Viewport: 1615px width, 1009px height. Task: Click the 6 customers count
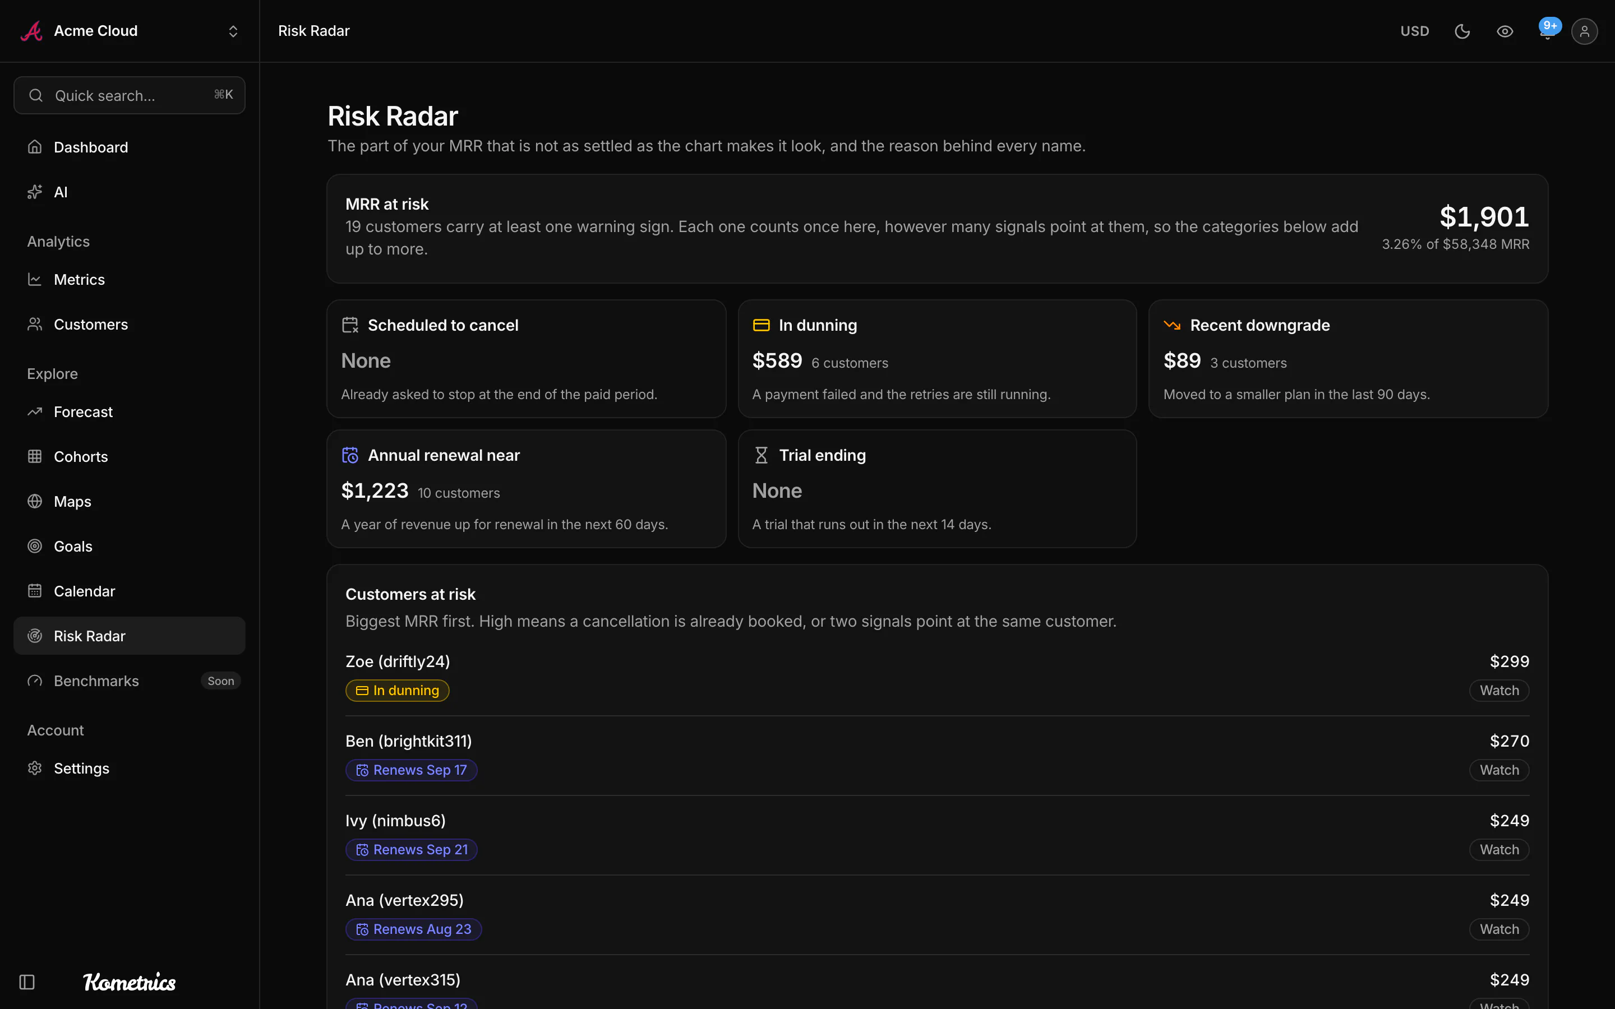click(x=850, y=363)
